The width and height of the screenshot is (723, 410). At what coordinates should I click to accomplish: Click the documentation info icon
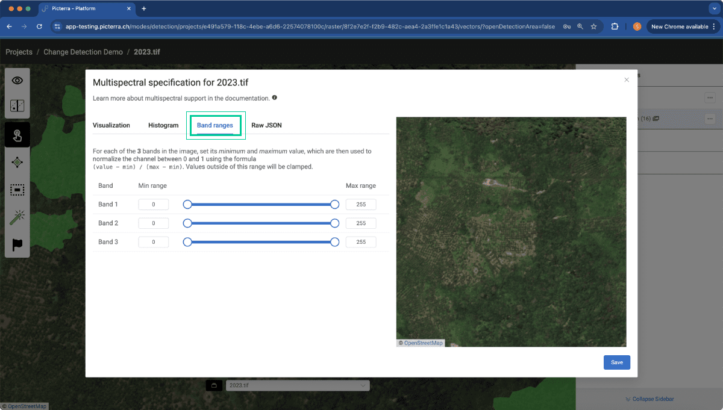(275, 98)
